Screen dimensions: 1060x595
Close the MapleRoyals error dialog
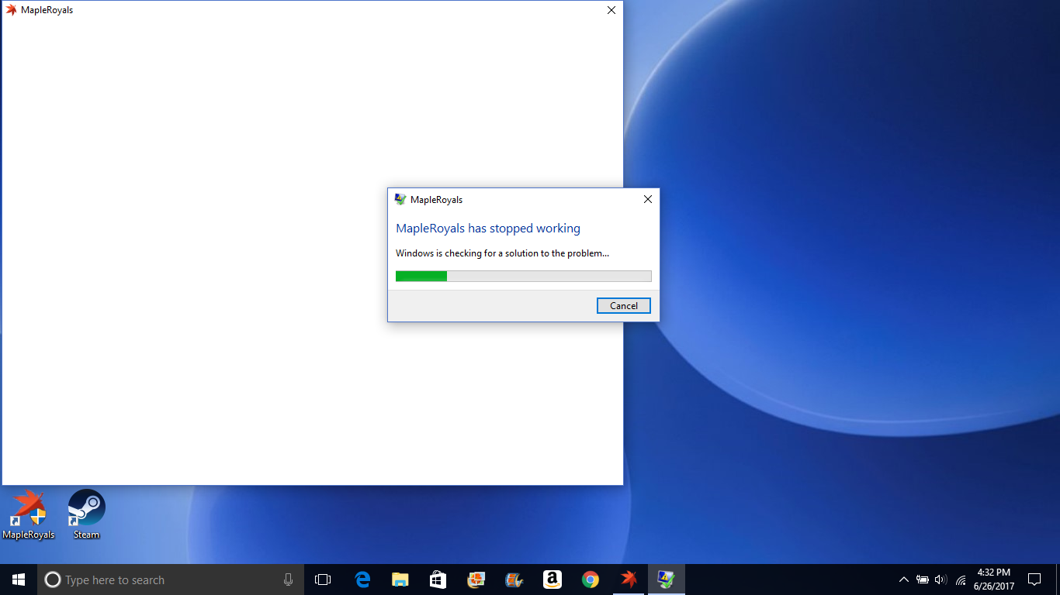(x=647, y=199)
